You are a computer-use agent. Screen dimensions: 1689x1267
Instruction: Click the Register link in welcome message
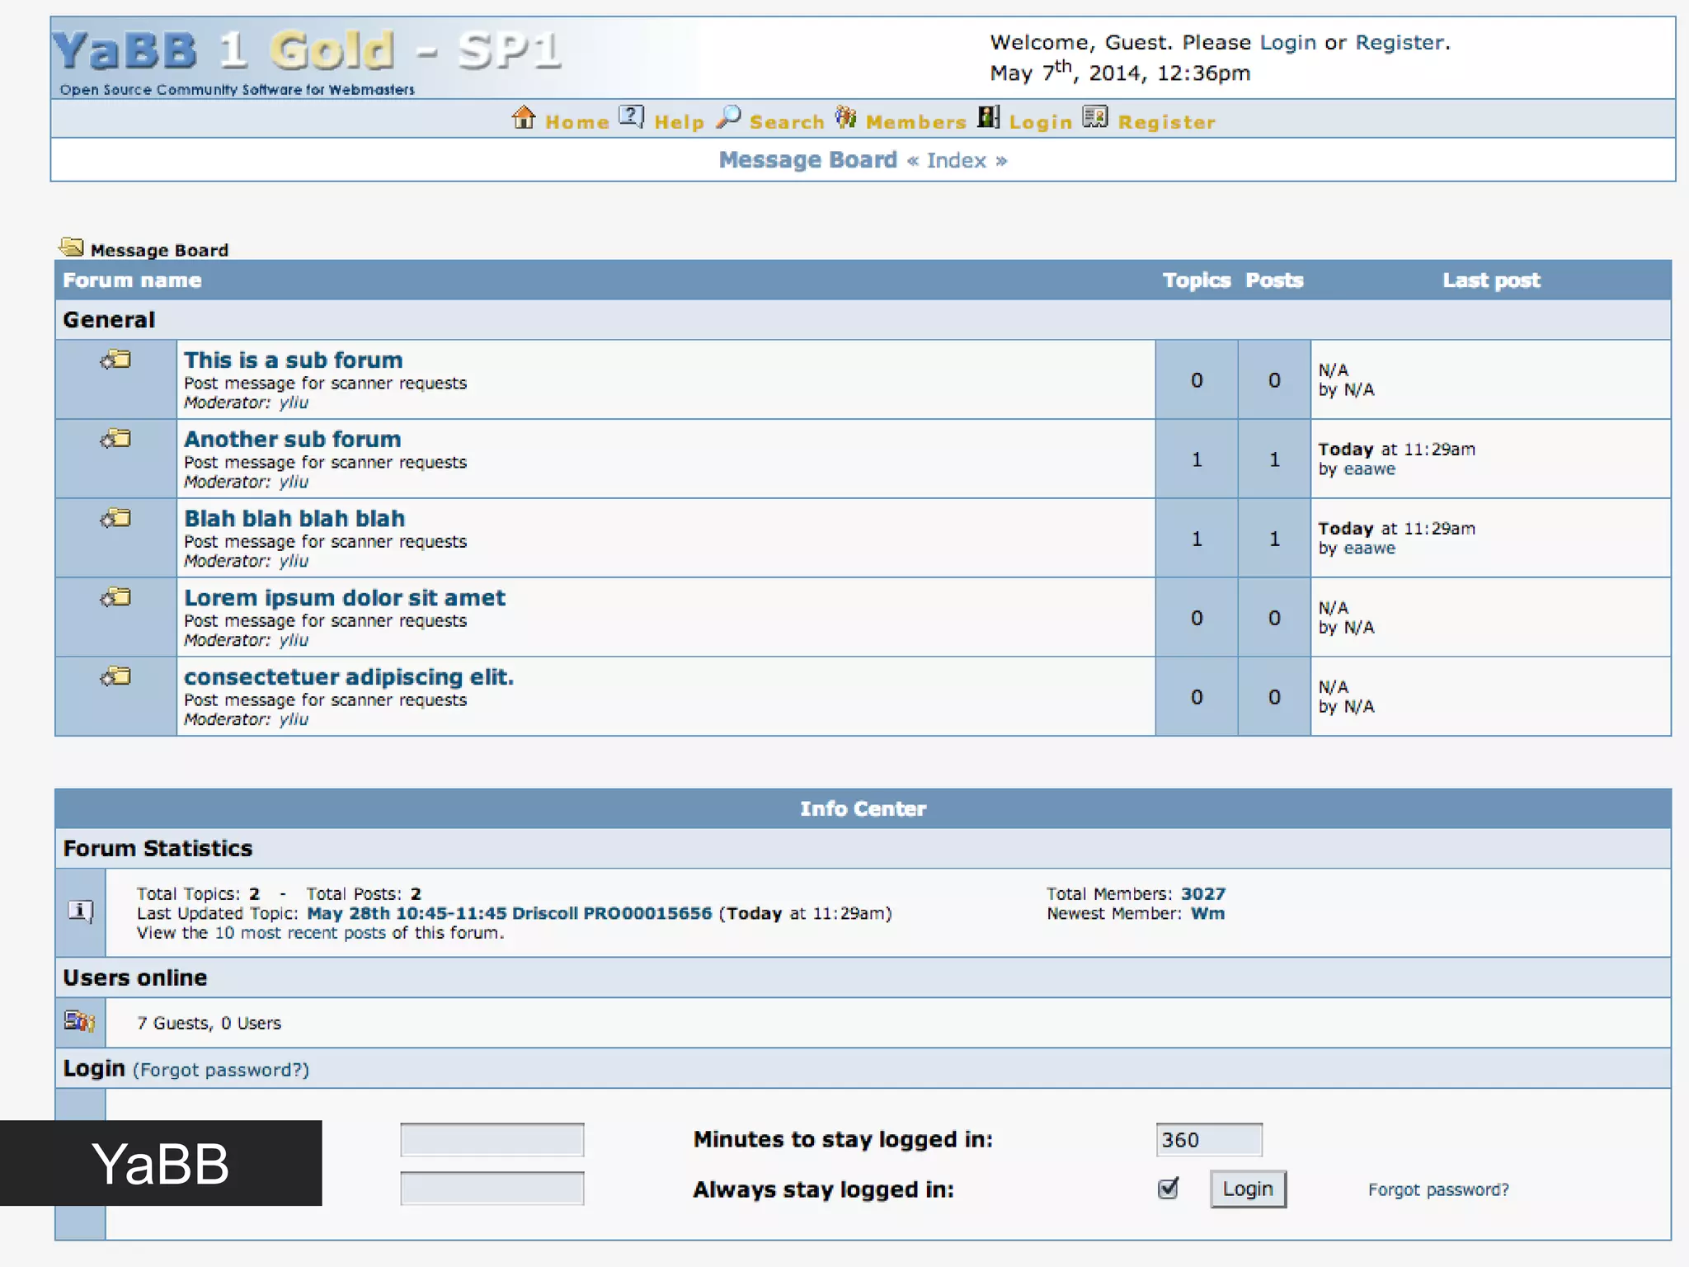point(1400,42)
